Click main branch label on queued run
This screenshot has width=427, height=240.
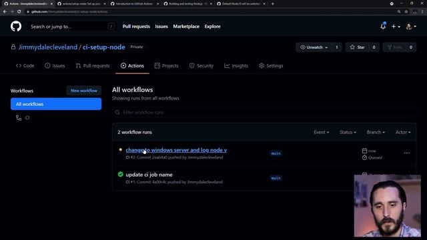(x=276, y=153)
